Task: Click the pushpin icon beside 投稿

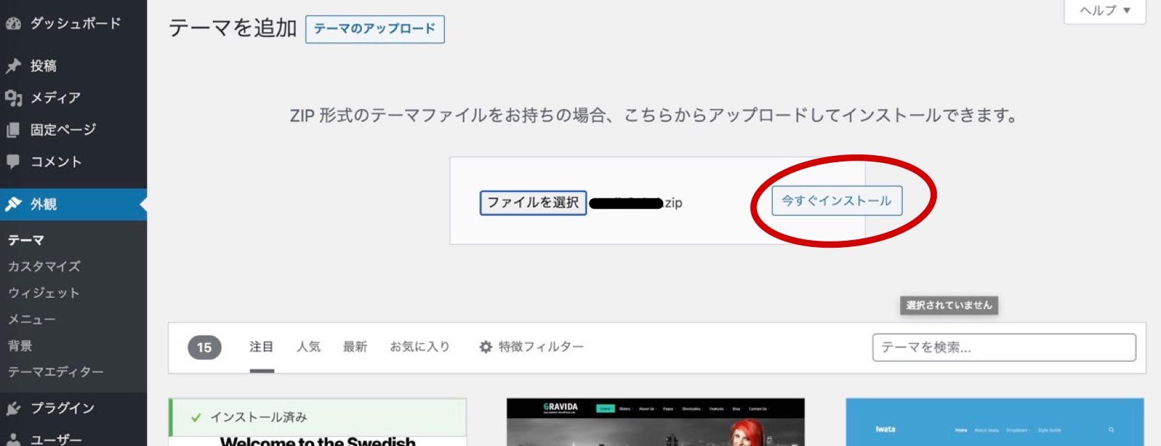Action: point(13,66)
